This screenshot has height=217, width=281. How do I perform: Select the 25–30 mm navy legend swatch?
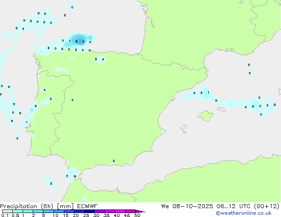pyautogui.click(x=90, y=211)
